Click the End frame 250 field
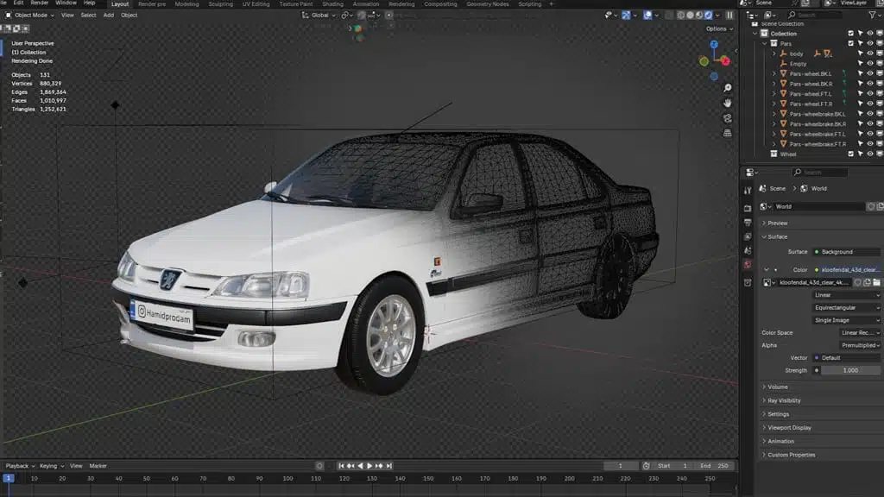The image size is (884, 497). pos(715,466)
